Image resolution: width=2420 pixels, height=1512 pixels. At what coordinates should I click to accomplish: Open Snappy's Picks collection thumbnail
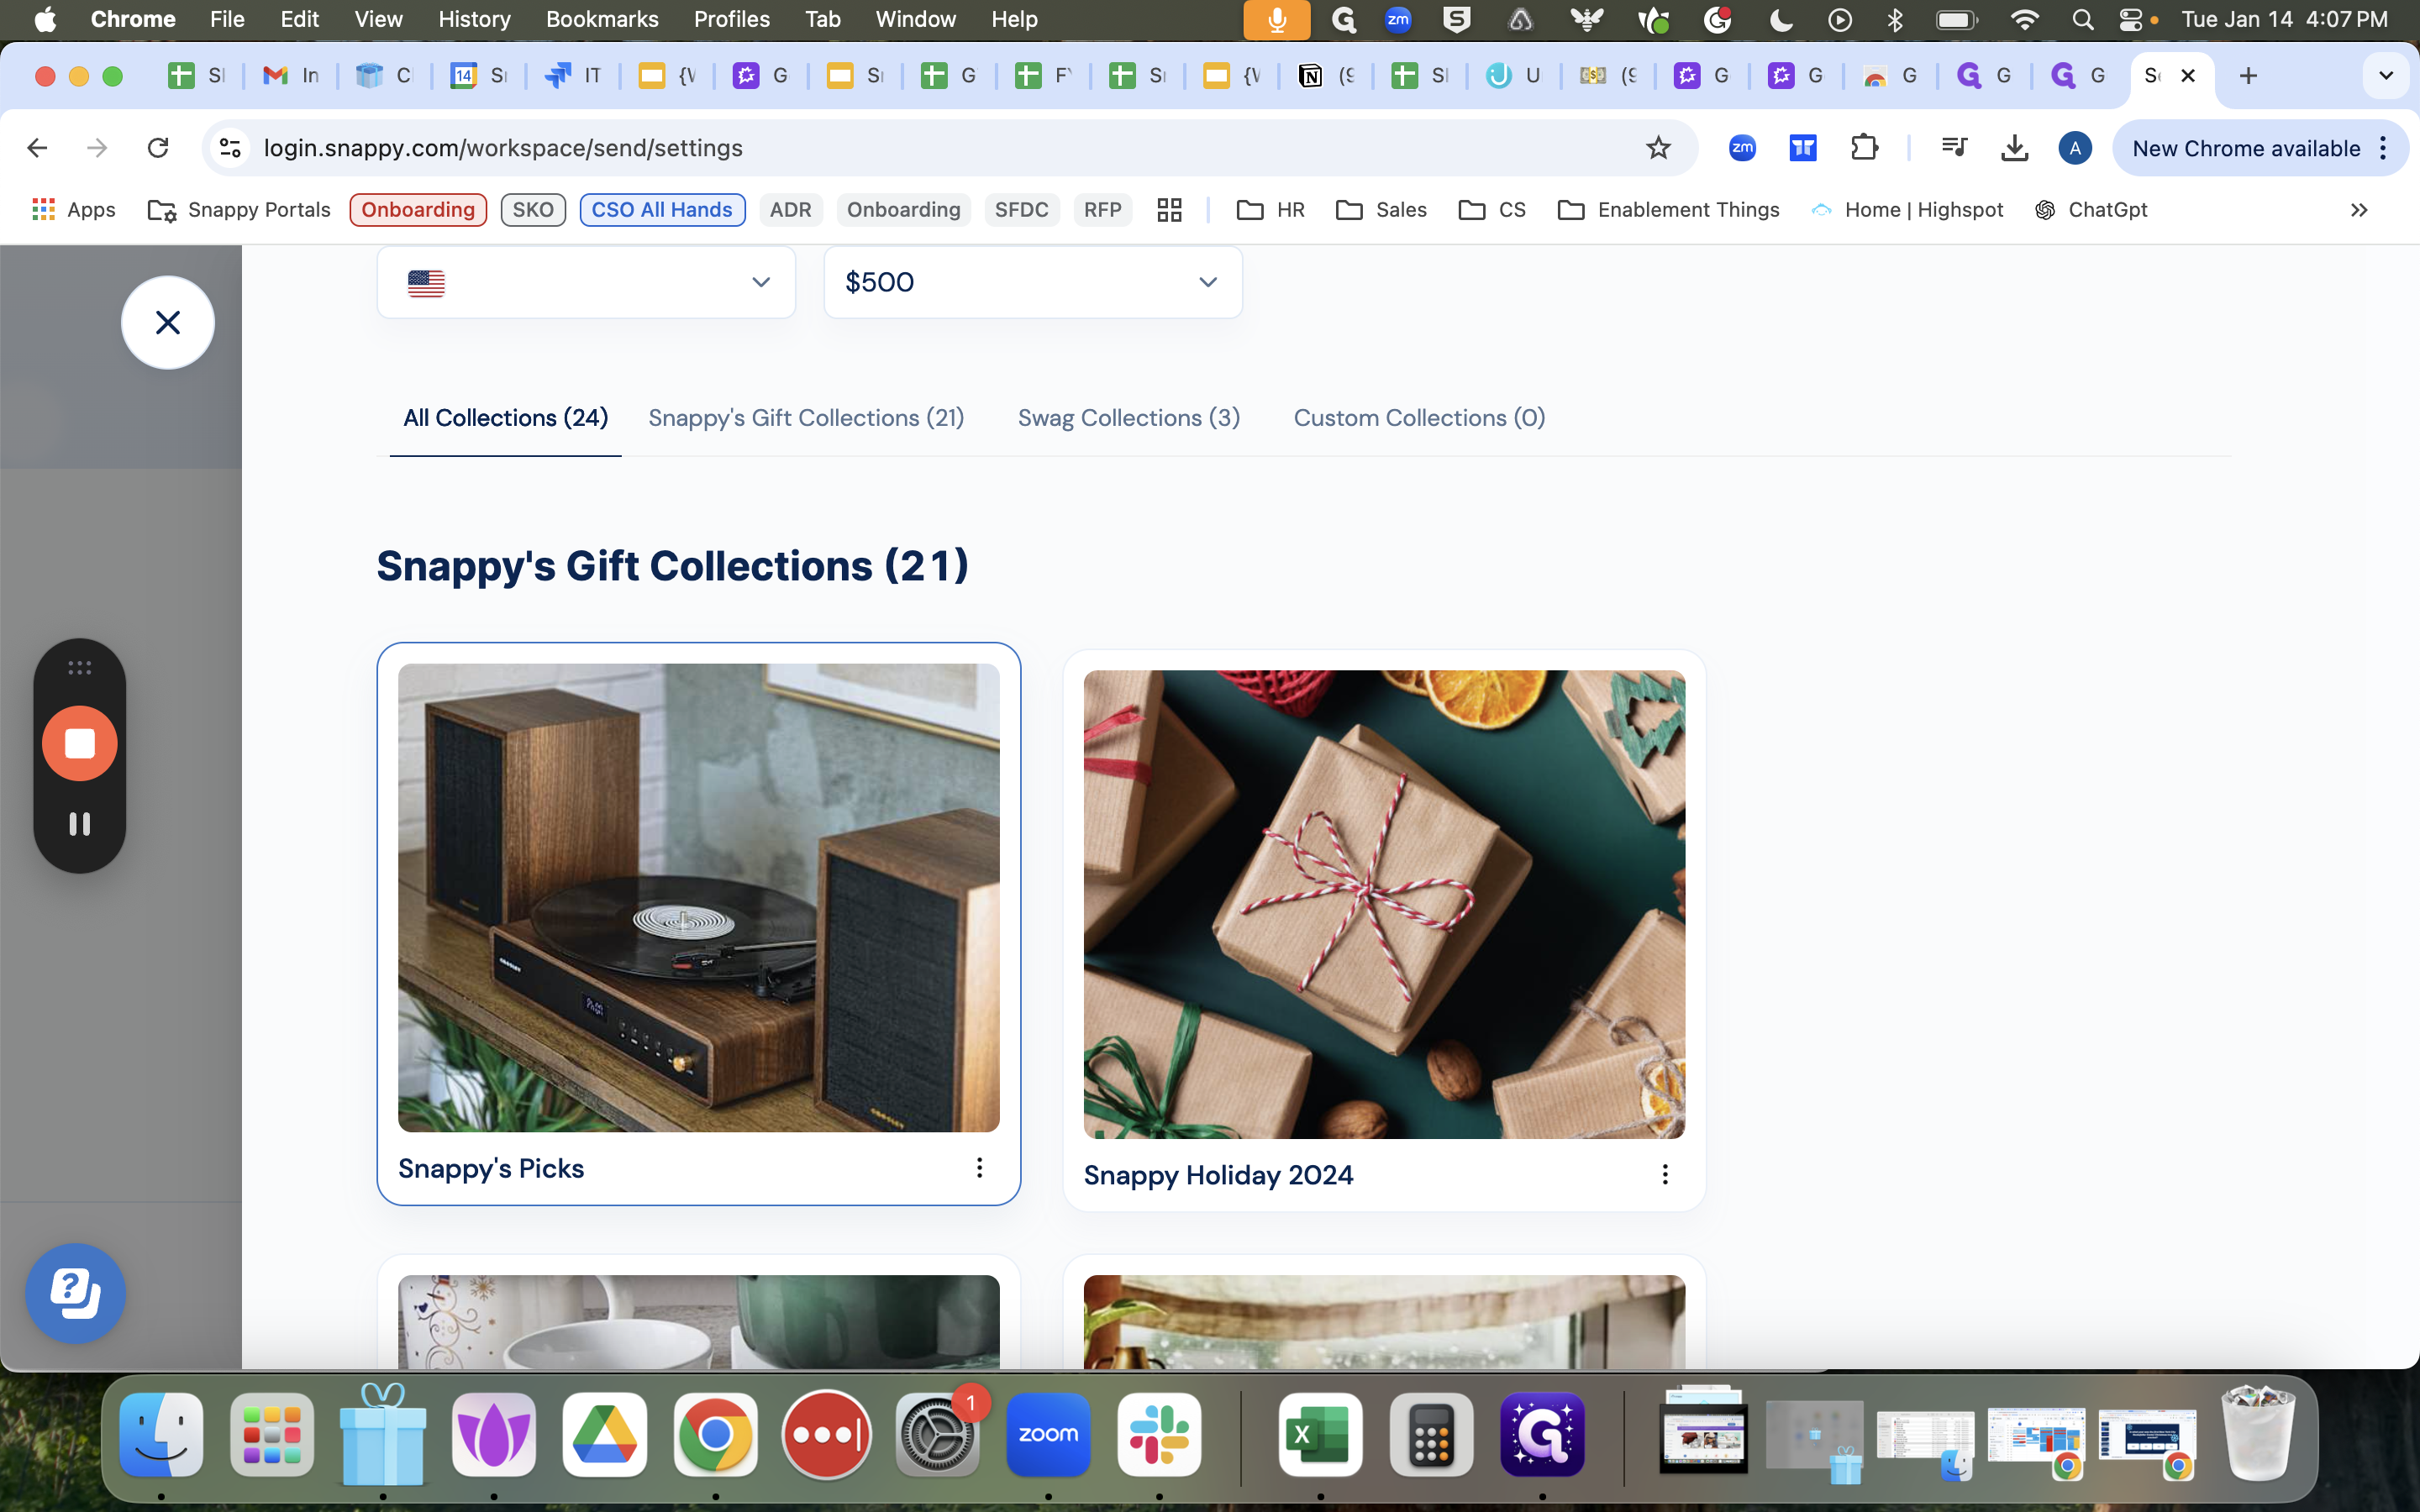698,898
